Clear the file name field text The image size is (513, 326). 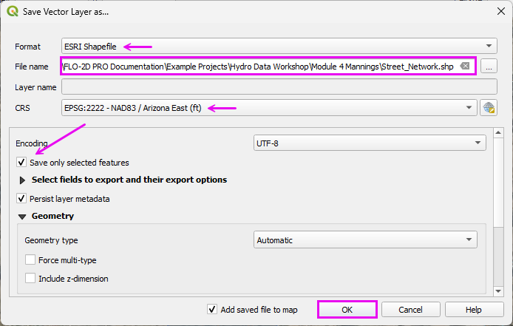coord(464,67)
